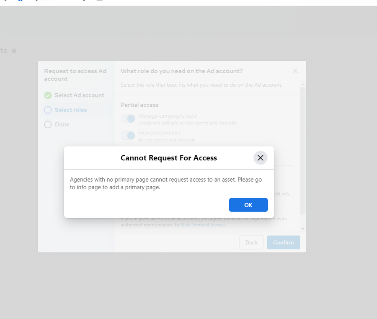Screen dimensions: 377x319
Task: Close the Request to access Ad account window
Action: [x=295, y=71]
